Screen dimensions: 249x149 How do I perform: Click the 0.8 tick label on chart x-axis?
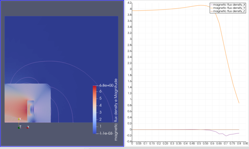coord(239,143)
